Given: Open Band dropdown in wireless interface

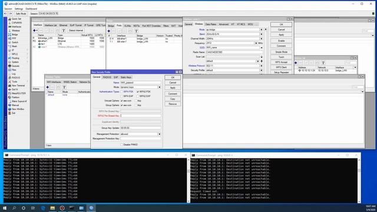Looking at the screenshot, I should coord(262,34).
